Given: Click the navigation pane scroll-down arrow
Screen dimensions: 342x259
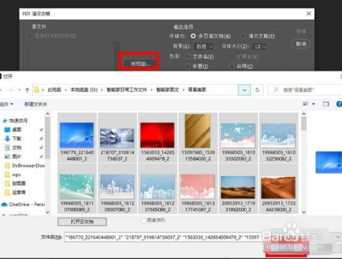Looking at the screenshot, I should coord(47,212).
